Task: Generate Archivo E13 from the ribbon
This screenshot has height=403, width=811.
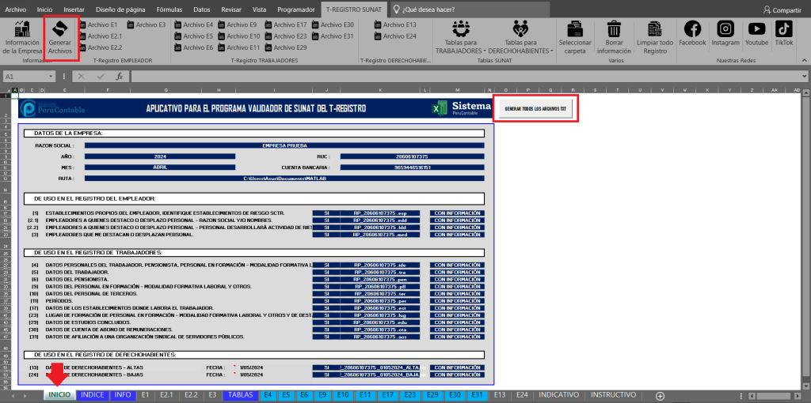Action: (395, 24)
